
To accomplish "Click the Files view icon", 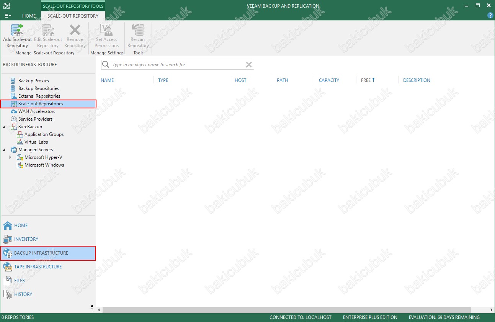I will pos(8,281).
